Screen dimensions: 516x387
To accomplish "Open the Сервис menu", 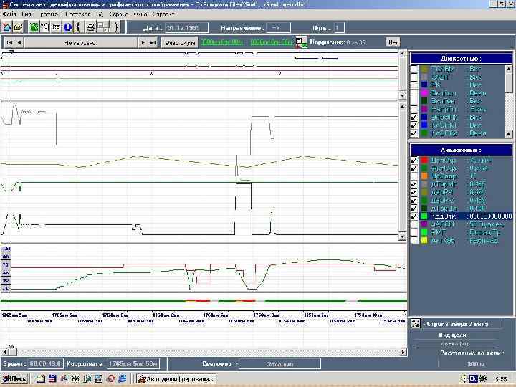I will point(119,14).
